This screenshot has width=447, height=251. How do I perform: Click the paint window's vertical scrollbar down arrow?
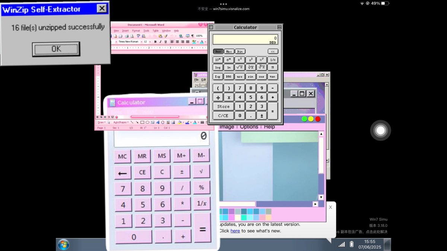321,197
